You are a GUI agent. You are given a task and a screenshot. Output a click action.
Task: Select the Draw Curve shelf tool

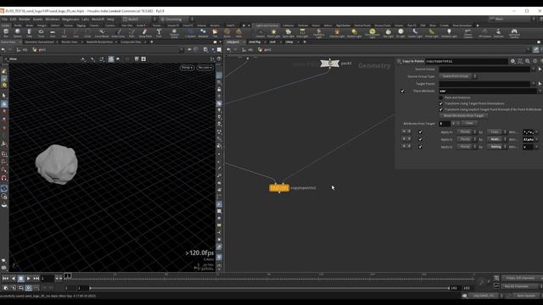[x=118, y=33]
